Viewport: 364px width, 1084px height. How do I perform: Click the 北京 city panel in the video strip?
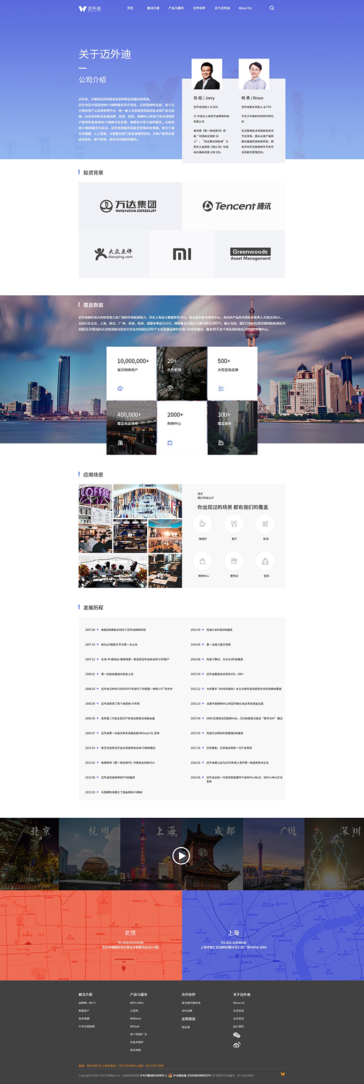tap(29, 854)
